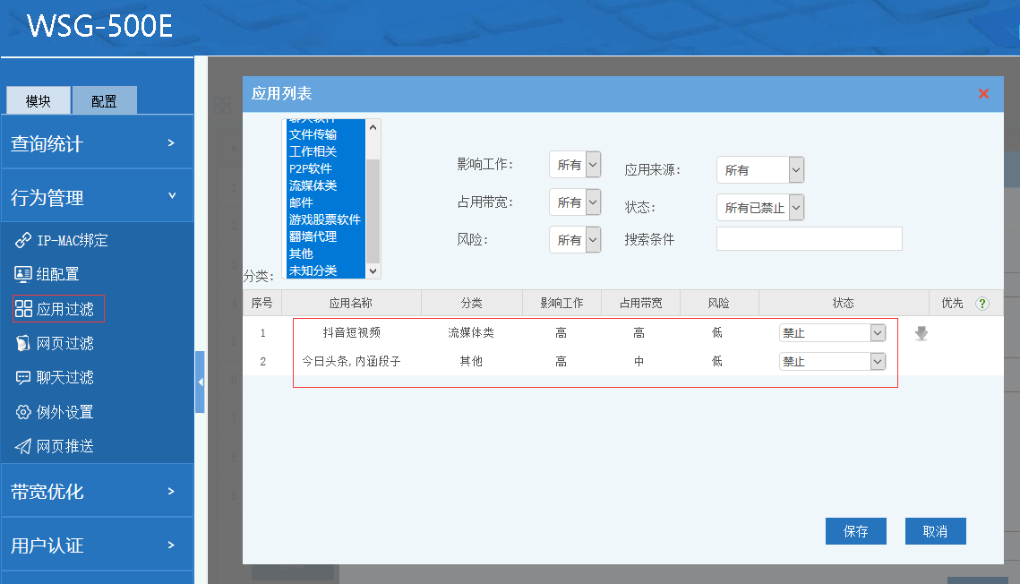
Task: Click the 搜索条件 text field
Action: tap(809, 239)
